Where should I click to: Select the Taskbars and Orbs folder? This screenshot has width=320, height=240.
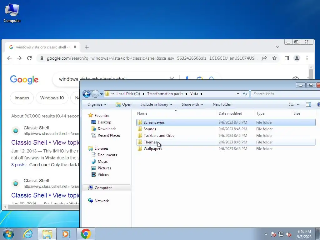226,136
